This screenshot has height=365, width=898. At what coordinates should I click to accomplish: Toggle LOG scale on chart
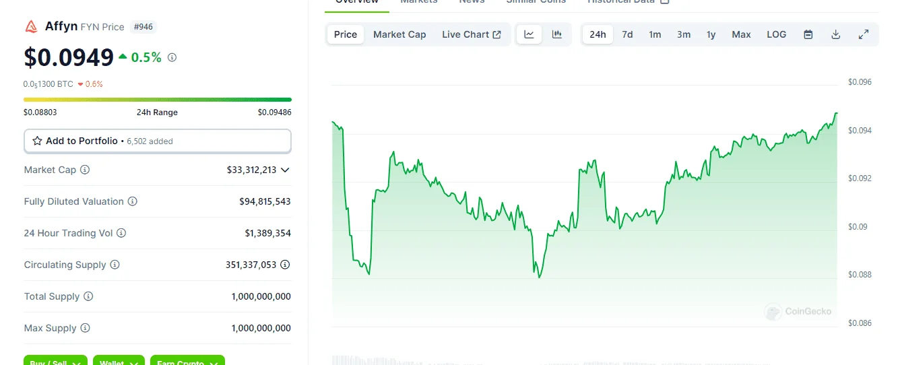[x=776, y=34]
